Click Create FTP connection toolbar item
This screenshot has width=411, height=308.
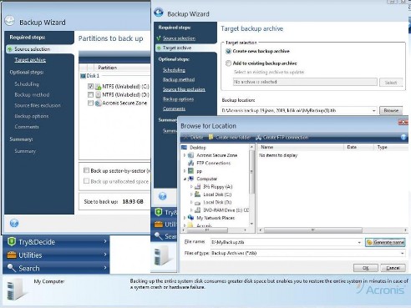[282, 138]
